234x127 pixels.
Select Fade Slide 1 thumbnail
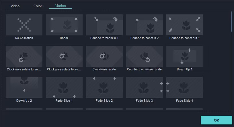(64, 88)
